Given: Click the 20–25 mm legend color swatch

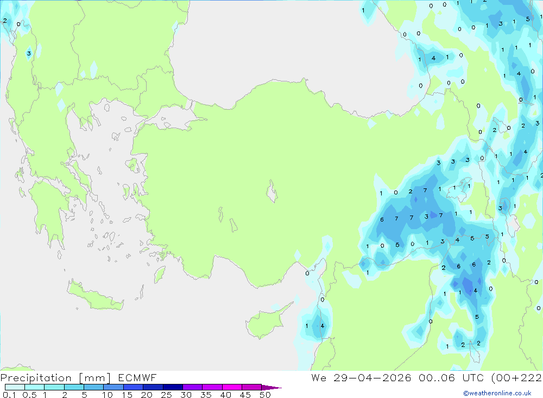Looking at the screenshot, I should (x=153, y=387).
